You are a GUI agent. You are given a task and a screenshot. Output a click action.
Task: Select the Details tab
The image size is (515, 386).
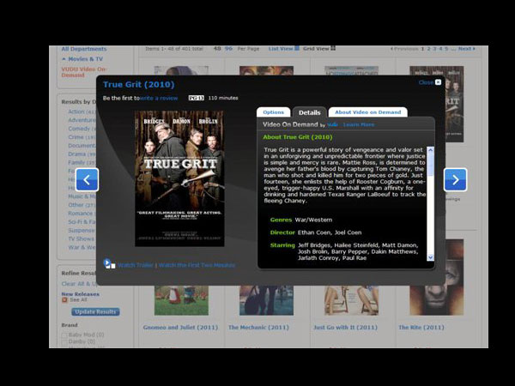coord(309,112)
